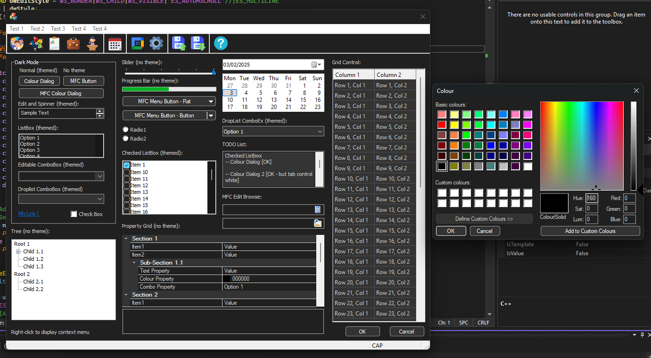Pick calendar day 14 in the month view
The width and height of the screenshot is (651, 358).
[x=288, y=100]
